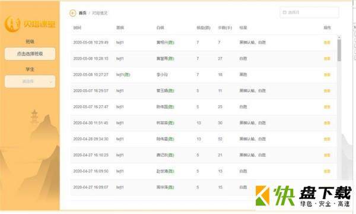
Task: View the game from 2020-04-27 16:10:23
Action: tap(327, 155)
